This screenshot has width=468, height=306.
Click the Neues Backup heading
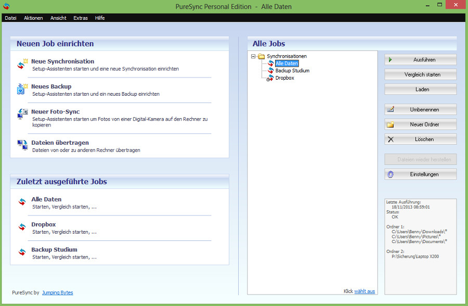[x=51, y=86]
